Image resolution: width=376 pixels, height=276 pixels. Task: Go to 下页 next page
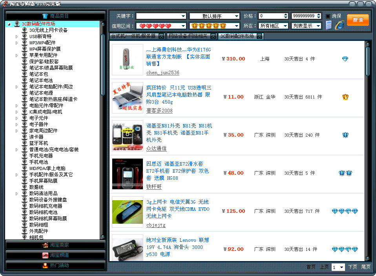pyautogui.click(x=352, y=267)
